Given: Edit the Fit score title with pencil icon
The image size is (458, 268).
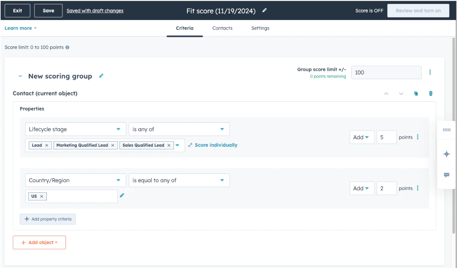Looking at the screenshot, I should coord(264,11).
